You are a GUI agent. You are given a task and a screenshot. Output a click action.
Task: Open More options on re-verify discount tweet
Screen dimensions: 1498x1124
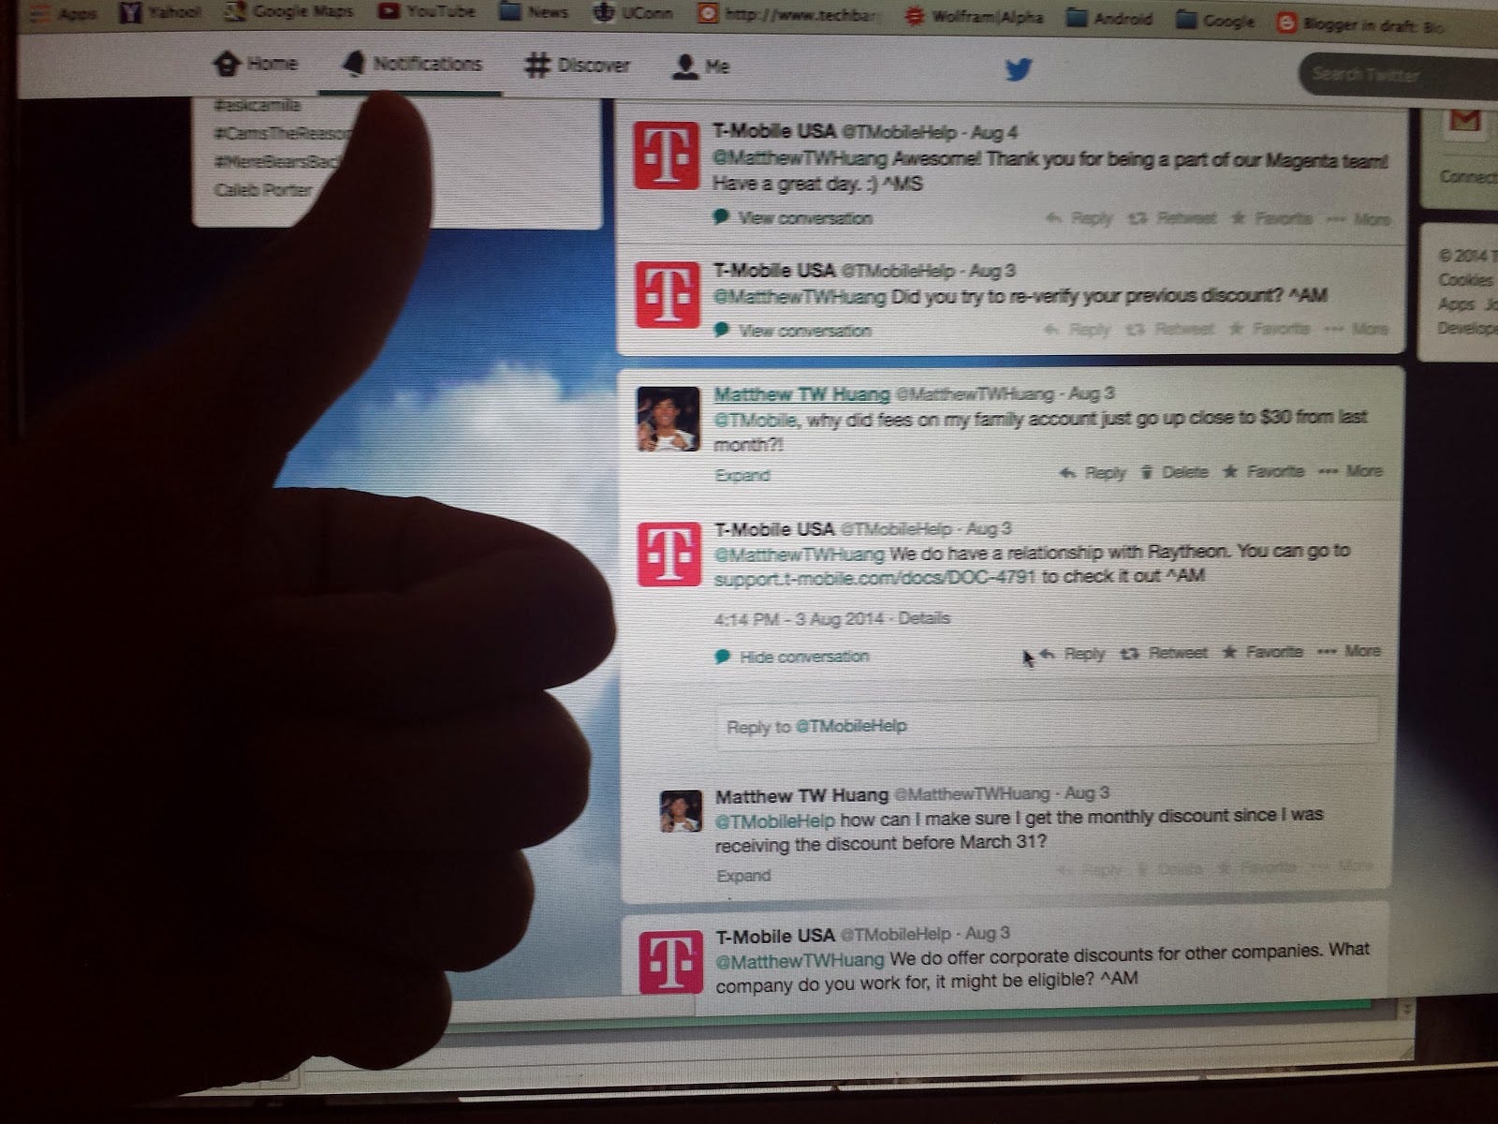click(1356, 329)
